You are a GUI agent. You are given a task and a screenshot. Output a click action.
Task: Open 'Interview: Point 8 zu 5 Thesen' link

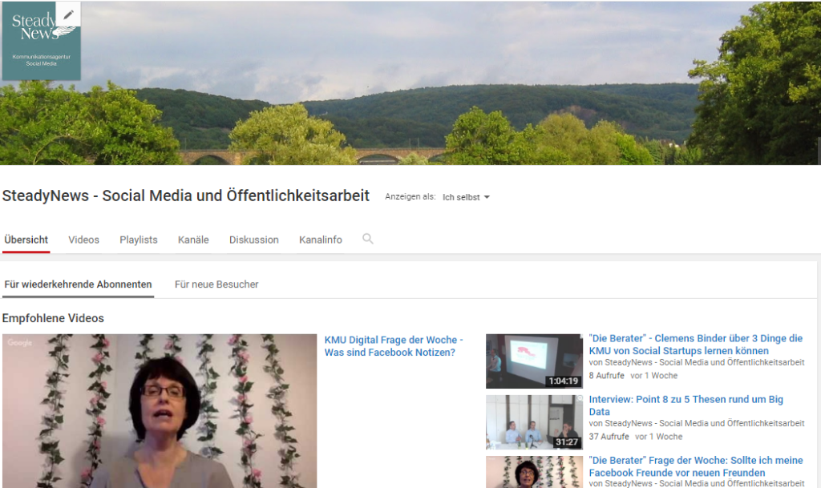click(x=686, y=405)
